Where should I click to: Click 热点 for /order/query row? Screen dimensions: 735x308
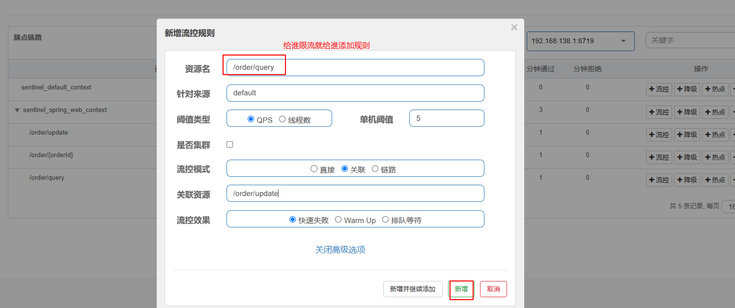[715, 180]
